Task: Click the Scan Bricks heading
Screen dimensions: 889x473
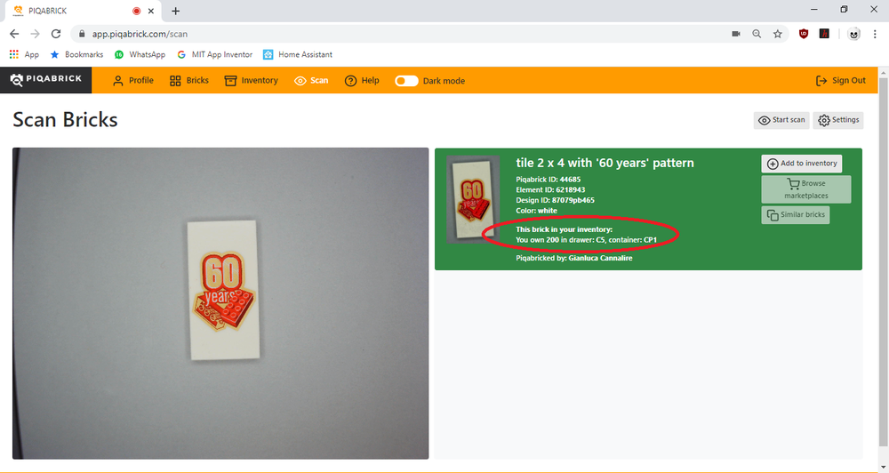Action: click(x=65, y=120)
